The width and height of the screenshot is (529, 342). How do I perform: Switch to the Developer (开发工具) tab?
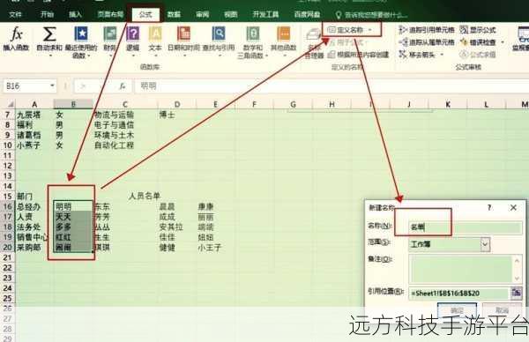coord(265,14)
